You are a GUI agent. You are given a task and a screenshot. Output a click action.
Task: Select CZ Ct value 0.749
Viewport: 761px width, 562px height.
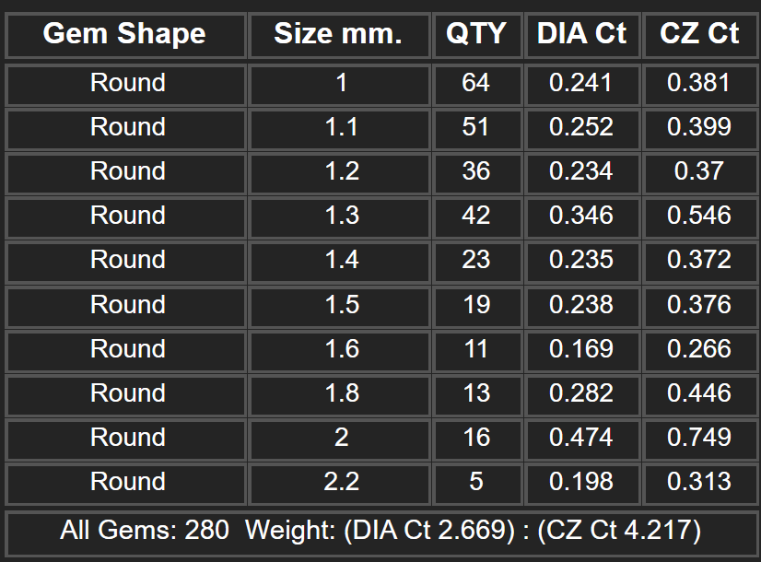701,439
